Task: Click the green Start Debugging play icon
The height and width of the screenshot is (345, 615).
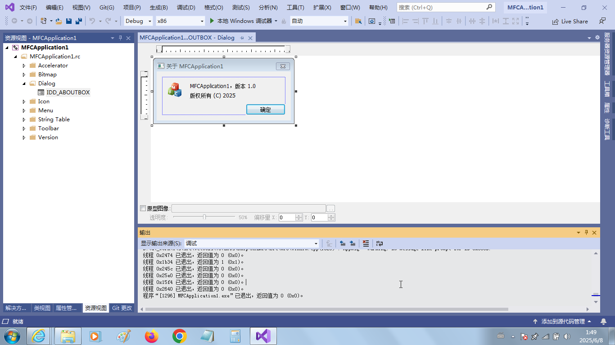Action: [x=213, y=21]
